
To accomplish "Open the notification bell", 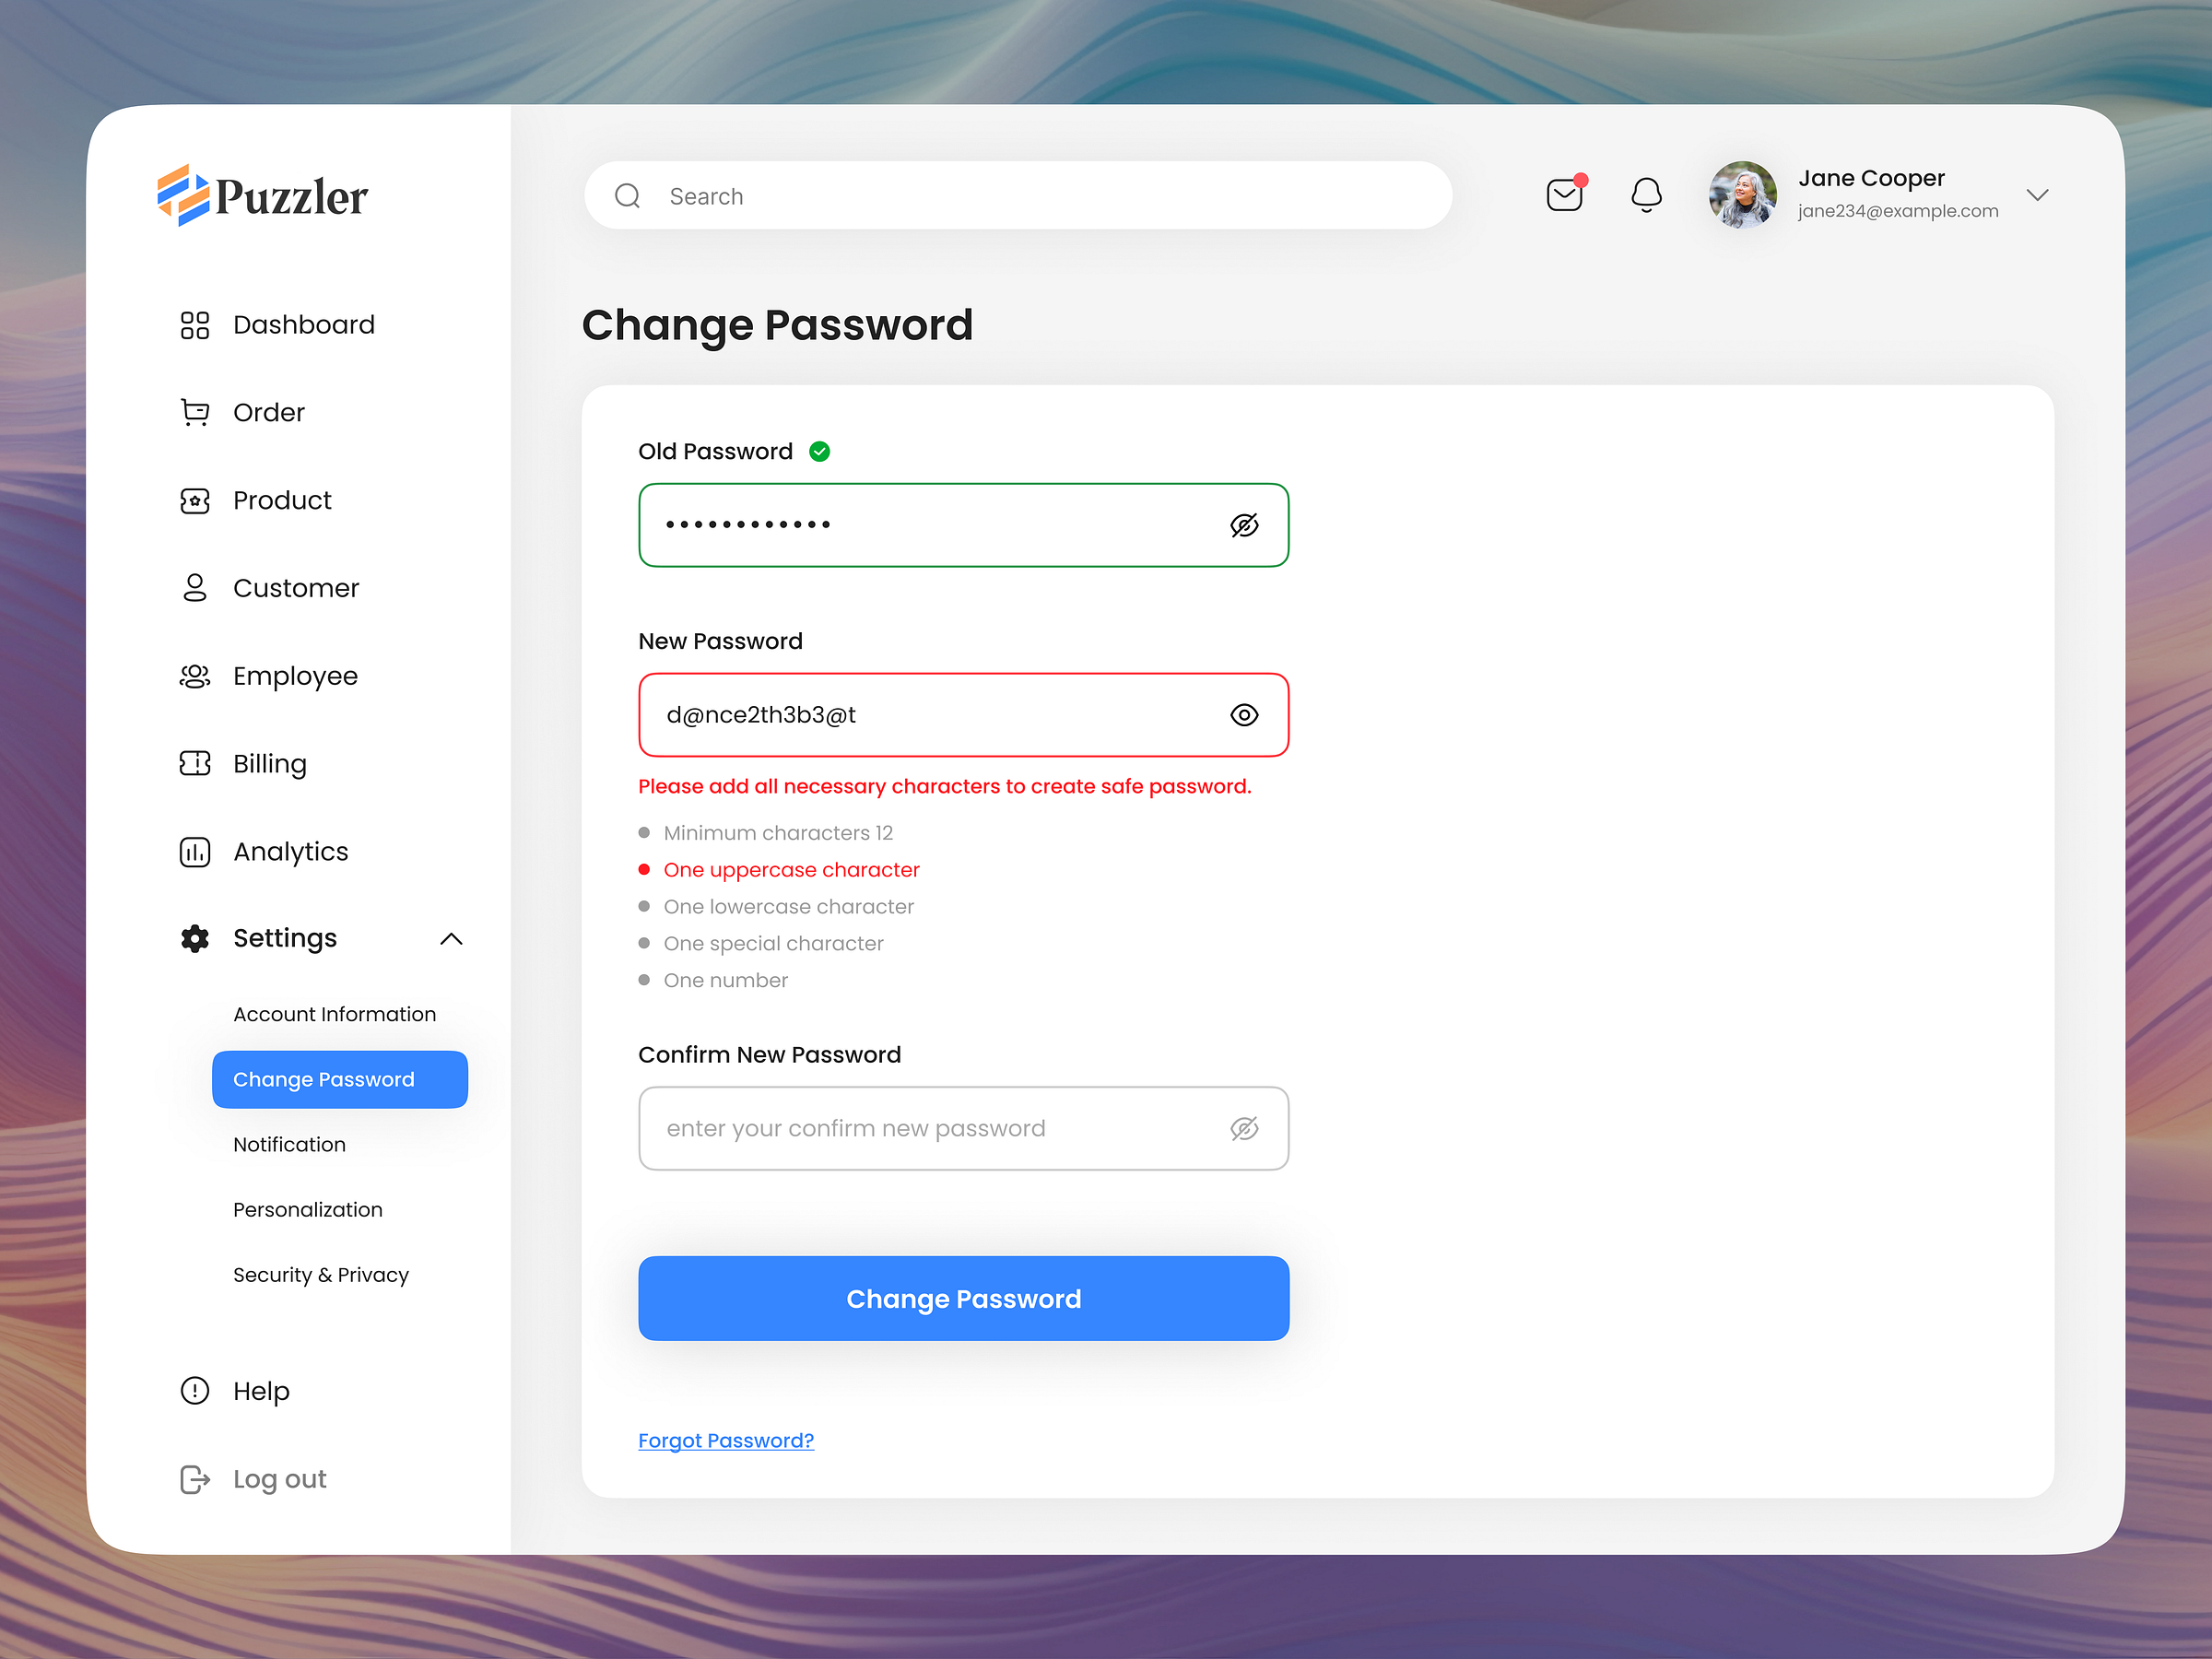I will [x=1646, y=195].
